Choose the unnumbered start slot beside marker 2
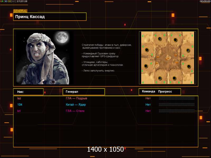 point(174,78)
